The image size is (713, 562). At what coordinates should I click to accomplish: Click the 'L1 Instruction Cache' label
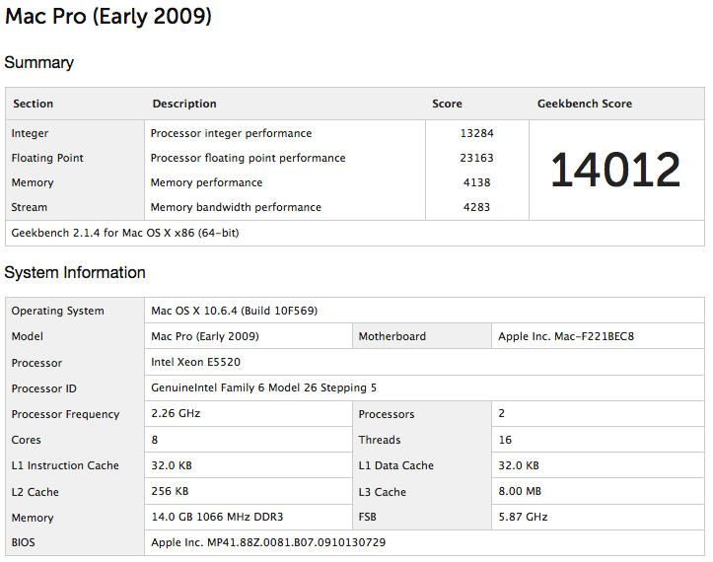(65, 465)
